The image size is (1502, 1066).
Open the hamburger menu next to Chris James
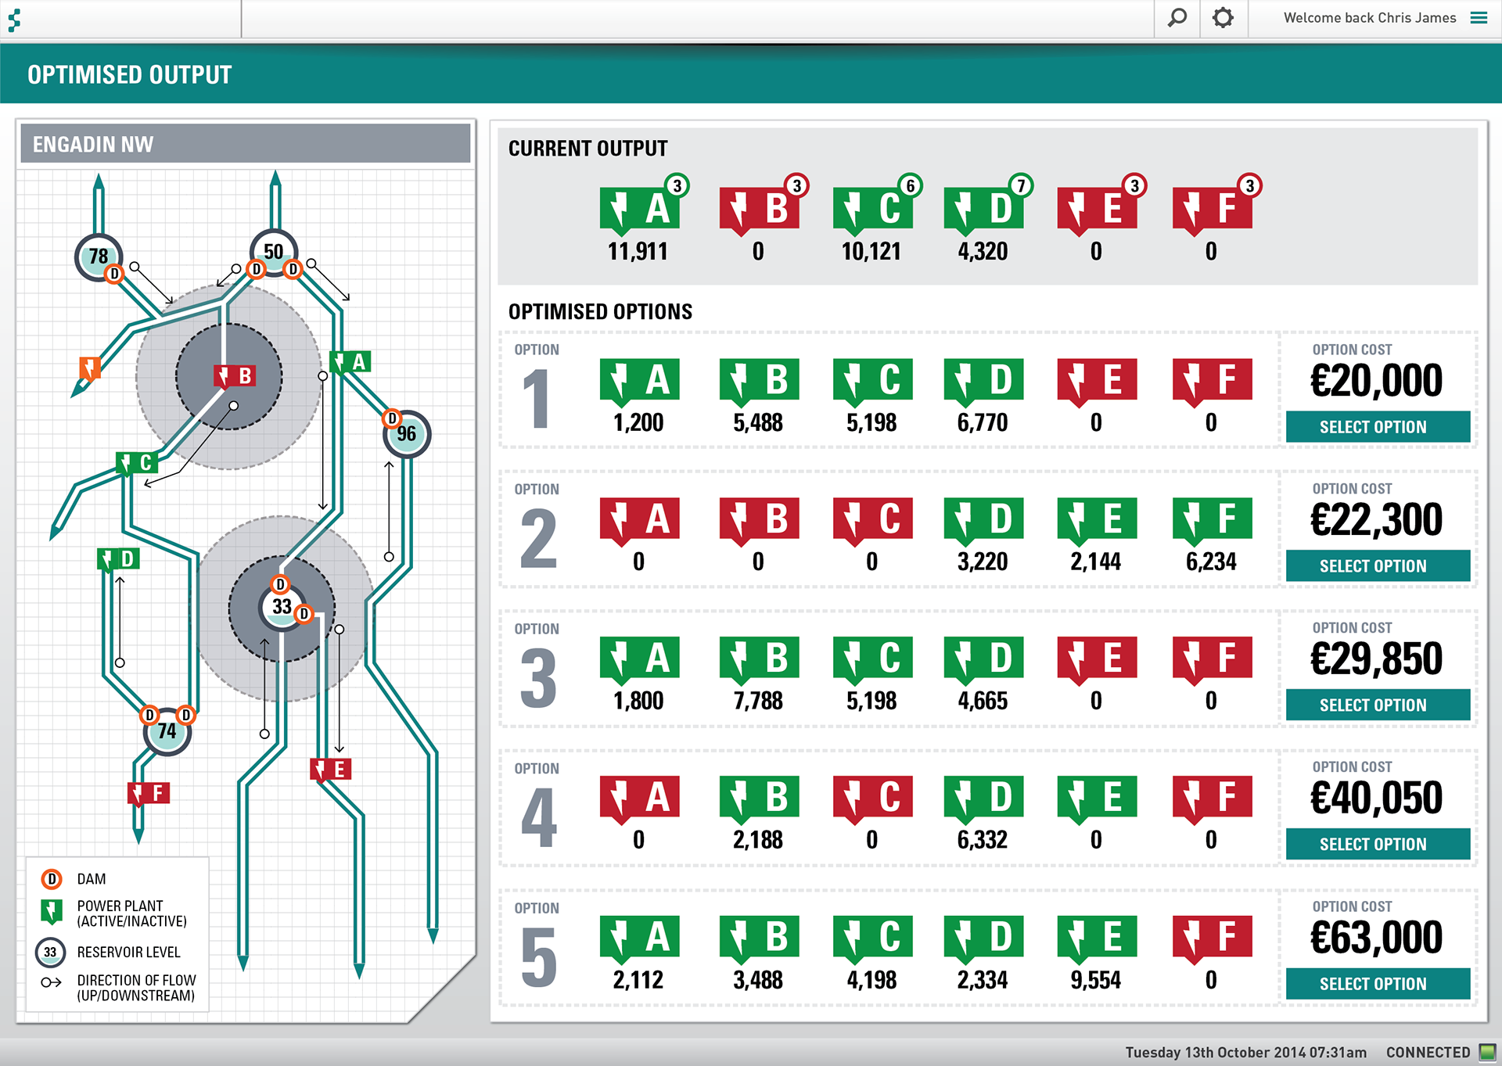click(x=1479, y=18)
